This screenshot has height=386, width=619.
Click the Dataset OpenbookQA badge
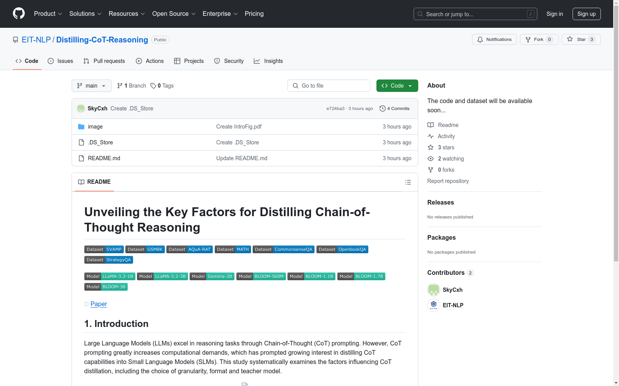tap(342, 249)
